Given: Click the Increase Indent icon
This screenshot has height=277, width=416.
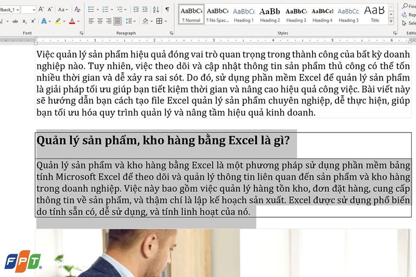Looking at the screenshot, I should point(145,9).
